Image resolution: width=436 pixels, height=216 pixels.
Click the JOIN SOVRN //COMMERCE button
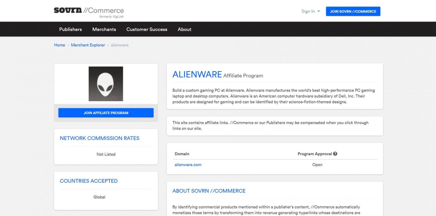(x=353, y=11)
